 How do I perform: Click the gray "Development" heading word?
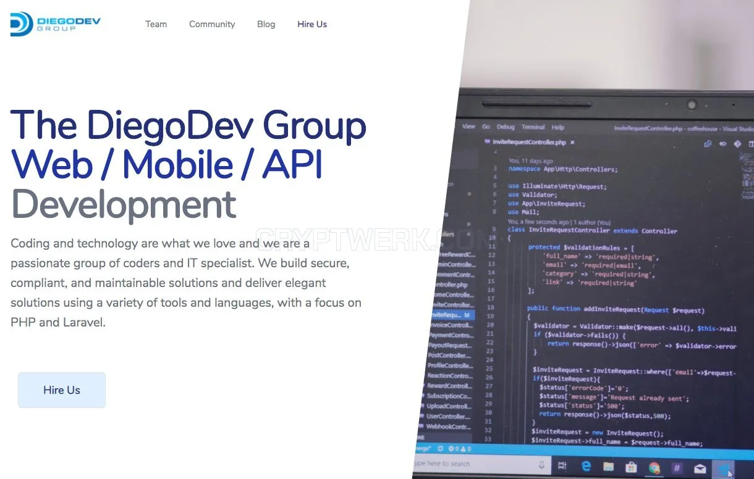[124, 204]
